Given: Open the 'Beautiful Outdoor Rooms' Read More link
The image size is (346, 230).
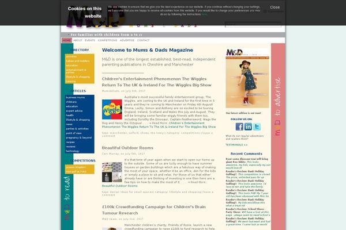Looking at the screenshot, I should coord(119,186).
